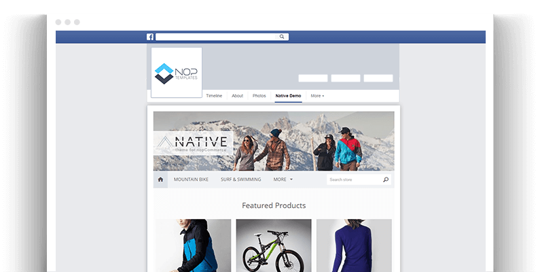The image size is (540, 272).
Task: Click the Nop Templates profile logo
Action: [x=177, y=73]
